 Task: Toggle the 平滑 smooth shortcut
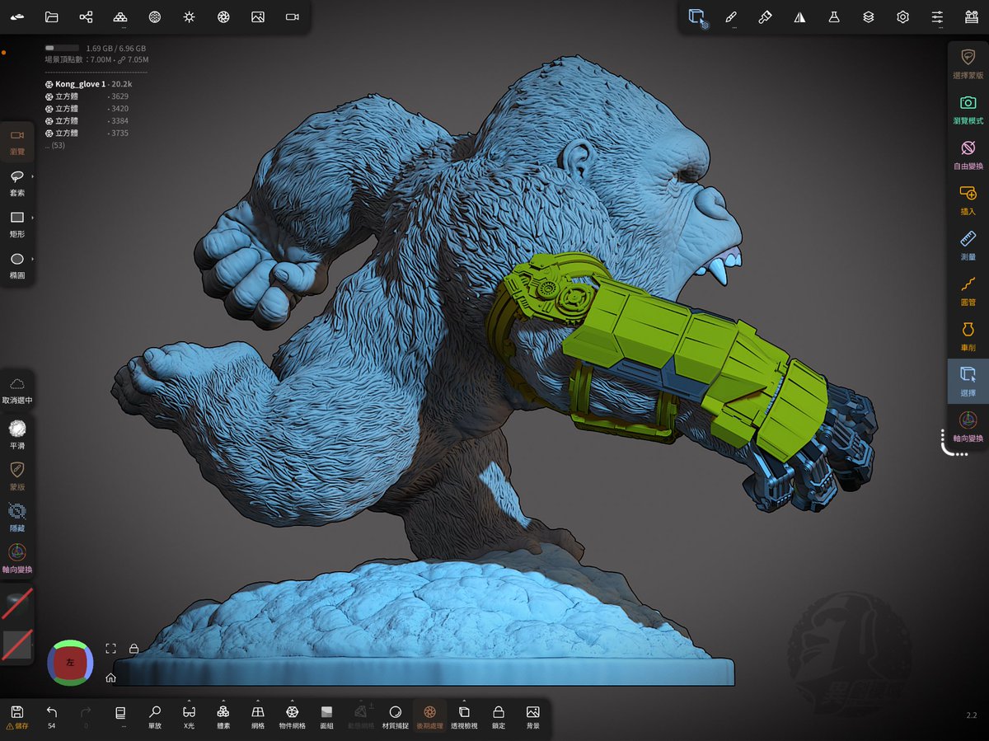16,434
